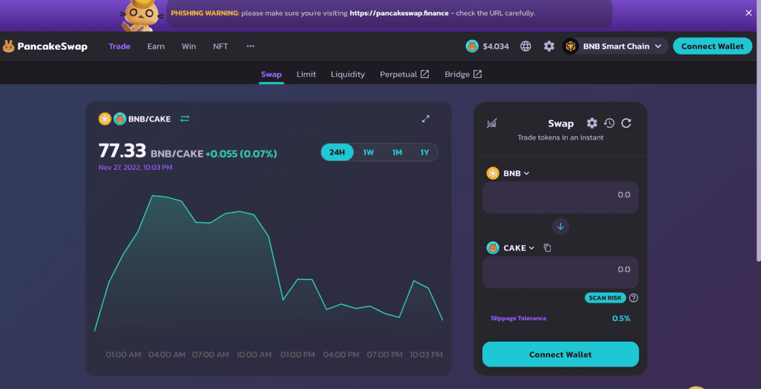Click the BNB amount input field

[x=561, y=198]
